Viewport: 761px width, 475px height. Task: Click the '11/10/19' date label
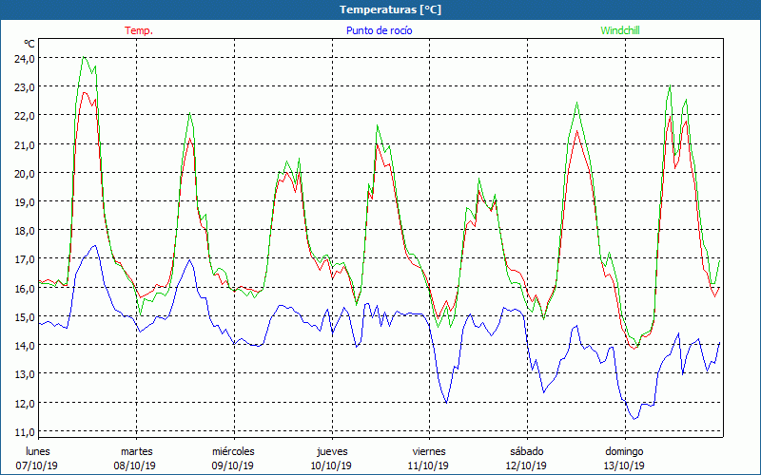429,465
